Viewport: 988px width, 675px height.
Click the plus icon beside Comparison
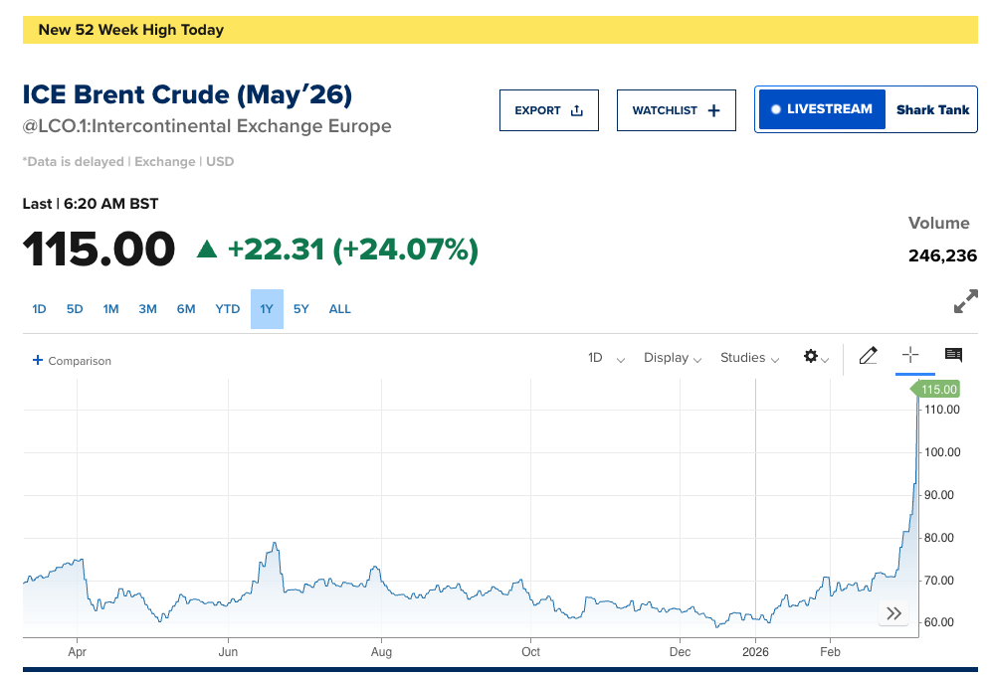click(38, 360)
